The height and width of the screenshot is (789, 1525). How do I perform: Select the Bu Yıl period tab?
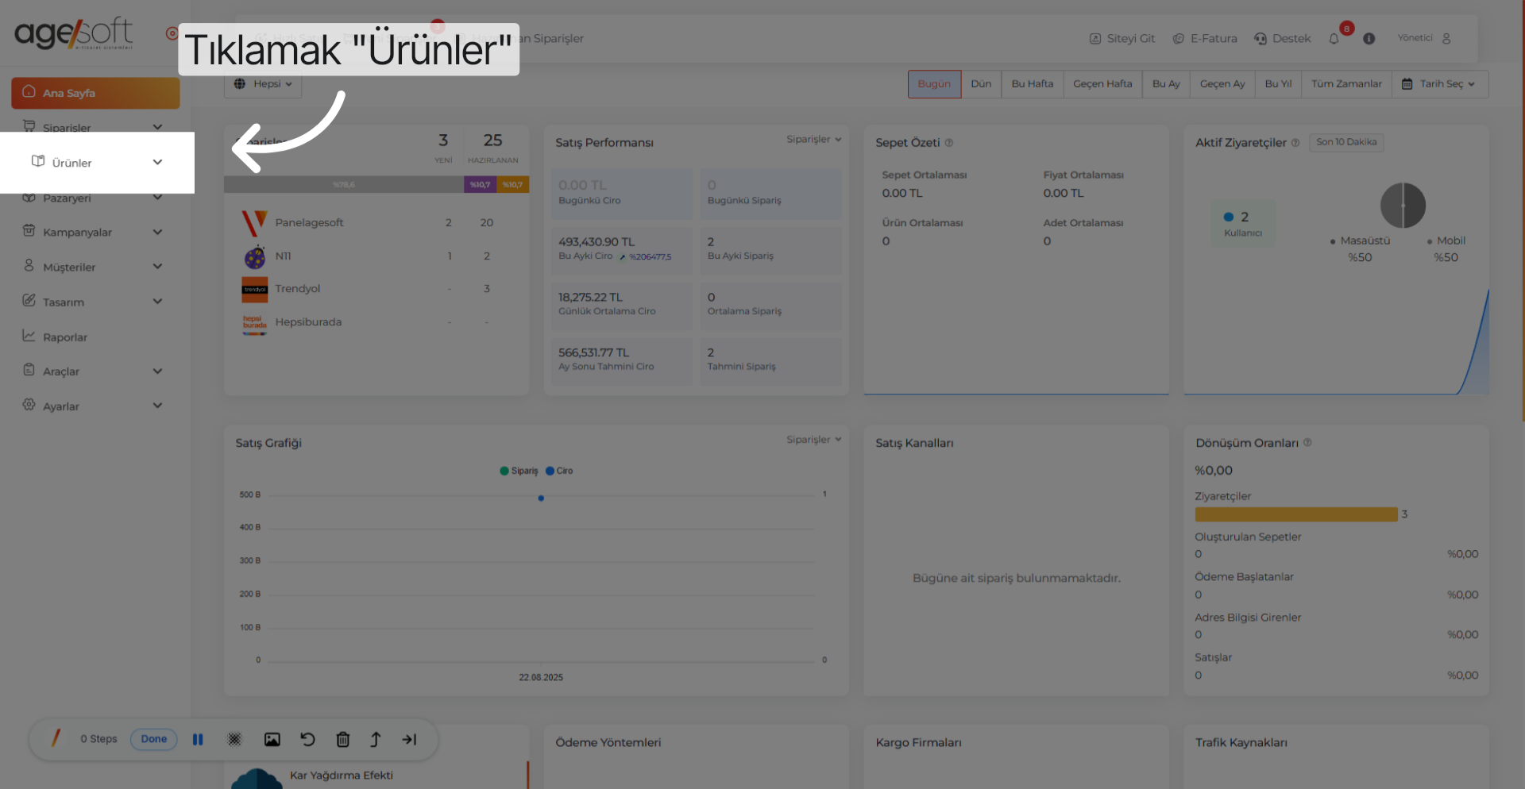(1278, 84)
